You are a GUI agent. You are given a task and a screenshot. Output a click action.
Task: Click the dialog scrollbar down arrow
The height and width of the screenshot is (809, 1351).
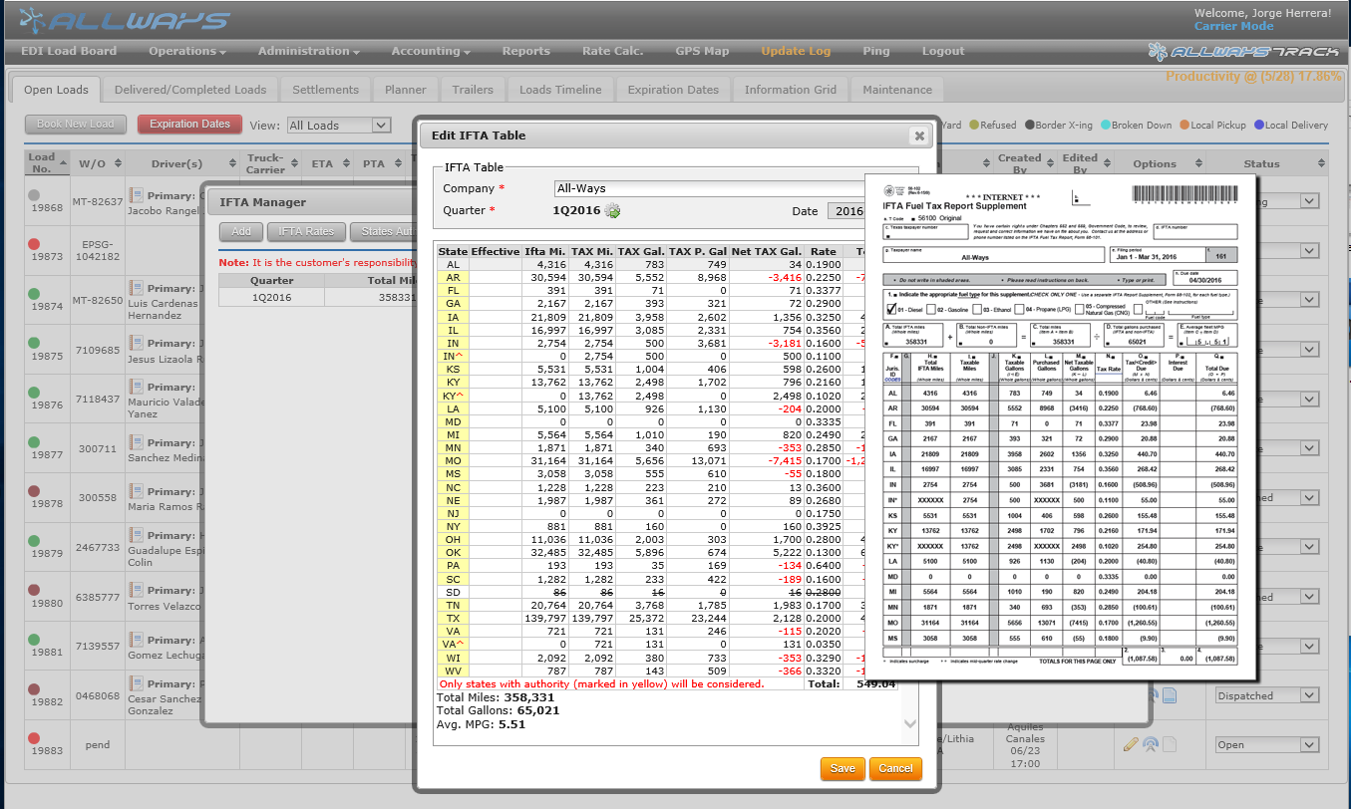[909, 724]
